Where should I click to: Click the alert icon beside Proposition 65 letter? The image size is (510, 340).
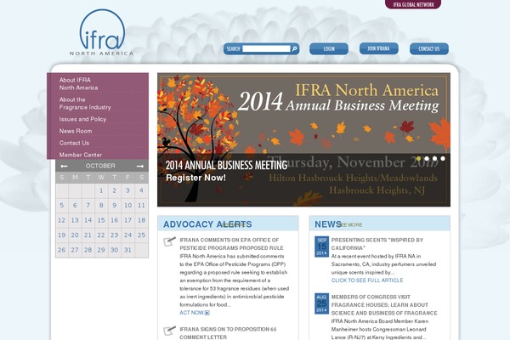pos(169,331)
